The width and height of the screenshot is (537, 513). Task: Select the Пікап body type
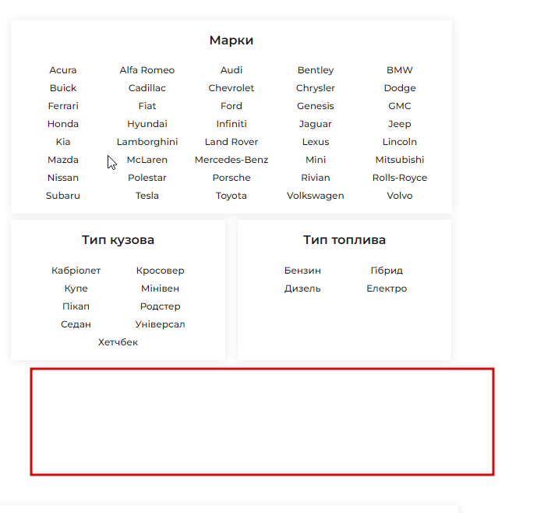click(x=76, y=306)
